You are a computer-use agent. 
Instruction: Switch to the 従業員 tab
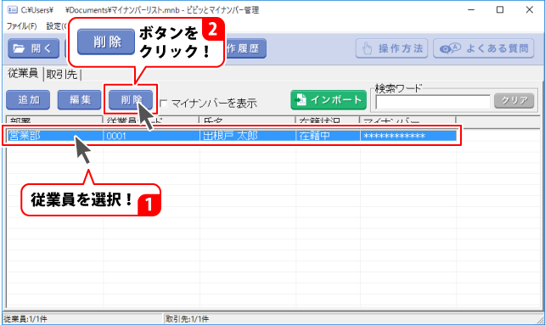23,73
